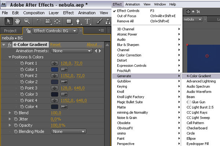Screen dimensions: 220x146
Task: Toggle Color 3 stopwatch keyframing
Action: [x=22, y=94]
